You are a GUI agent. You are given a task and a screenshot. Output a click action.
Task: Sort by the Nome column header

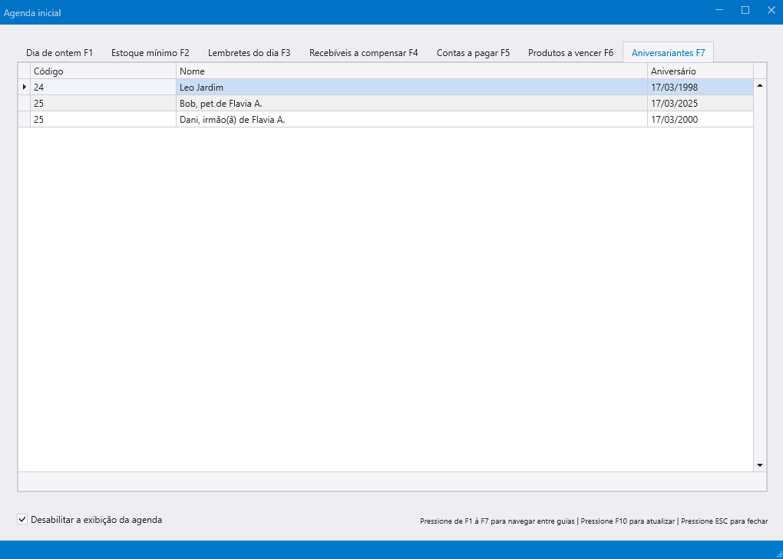tap(411, 71)
